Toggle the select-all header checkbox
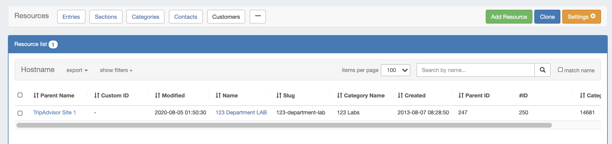 20,95
